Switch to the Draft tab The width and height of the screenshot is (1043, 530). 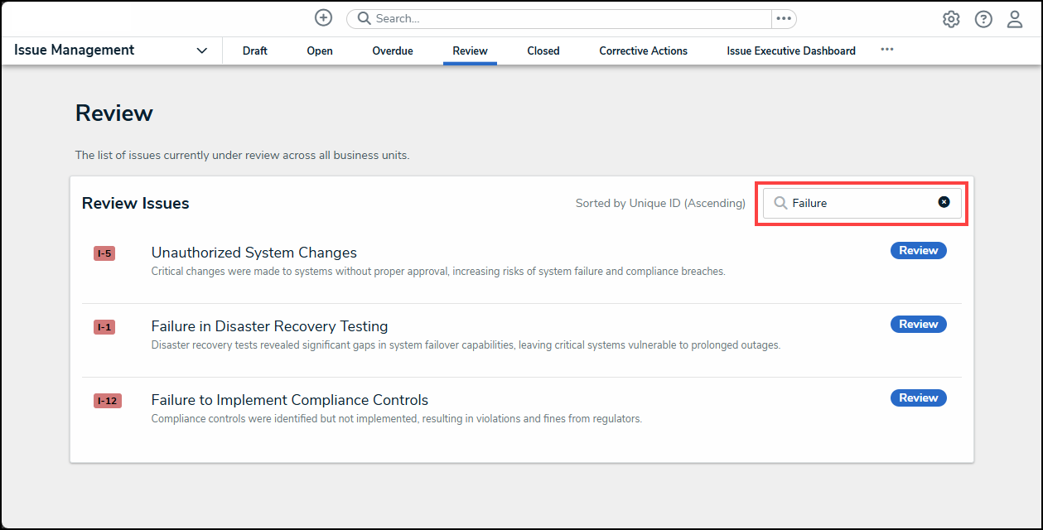(x=255, y=51)
